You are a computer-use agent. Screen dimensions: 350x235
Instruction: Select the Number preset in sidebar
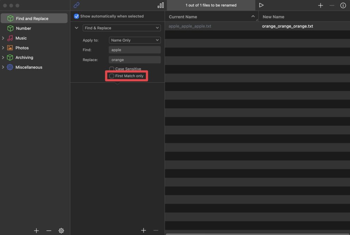click(x=23, y=28)
